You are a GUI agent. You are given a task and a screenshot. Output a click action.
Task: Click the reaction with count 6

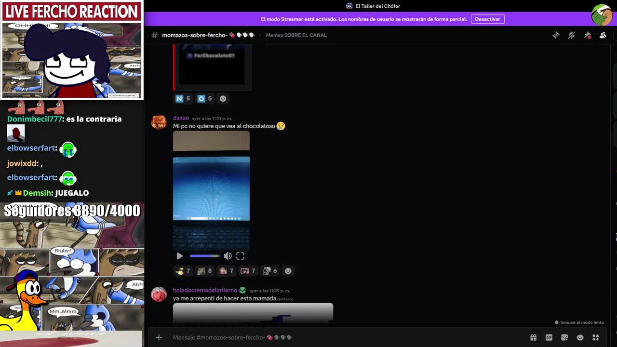(270, 271)
